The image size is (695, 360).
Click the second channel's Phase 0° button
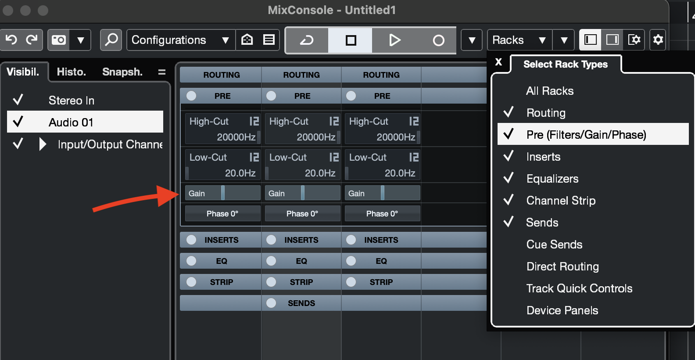(x=303, y=214)
